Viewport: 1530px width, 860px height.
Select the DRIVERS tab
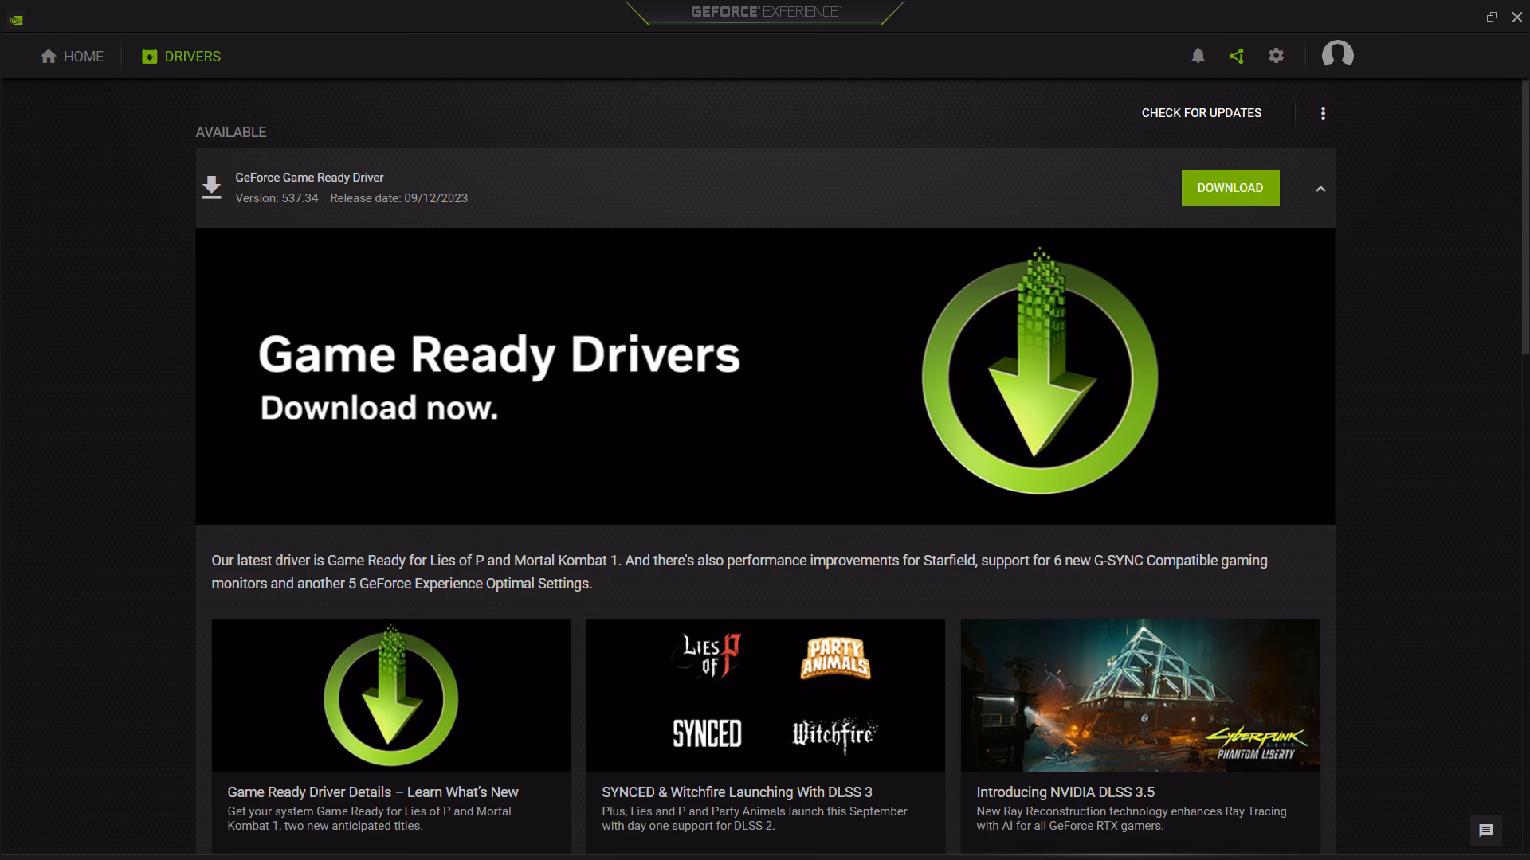pos(182,57)
